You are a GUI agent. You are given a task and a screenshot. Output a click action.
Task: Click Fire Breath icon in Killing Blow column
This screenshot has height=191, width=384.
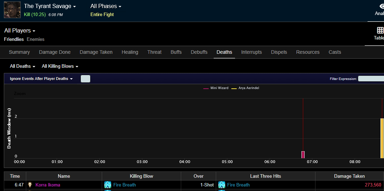click(x=107, y=185)
